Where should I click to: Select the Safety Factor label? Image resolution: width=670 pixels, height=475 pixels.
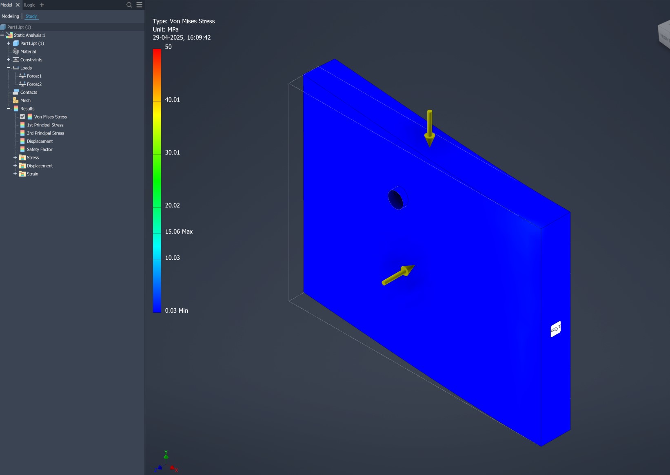40,150
